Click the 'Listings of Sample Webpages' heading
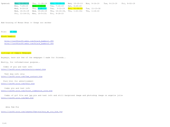Screen dimensions: 170x127 (x=16, y=53)
